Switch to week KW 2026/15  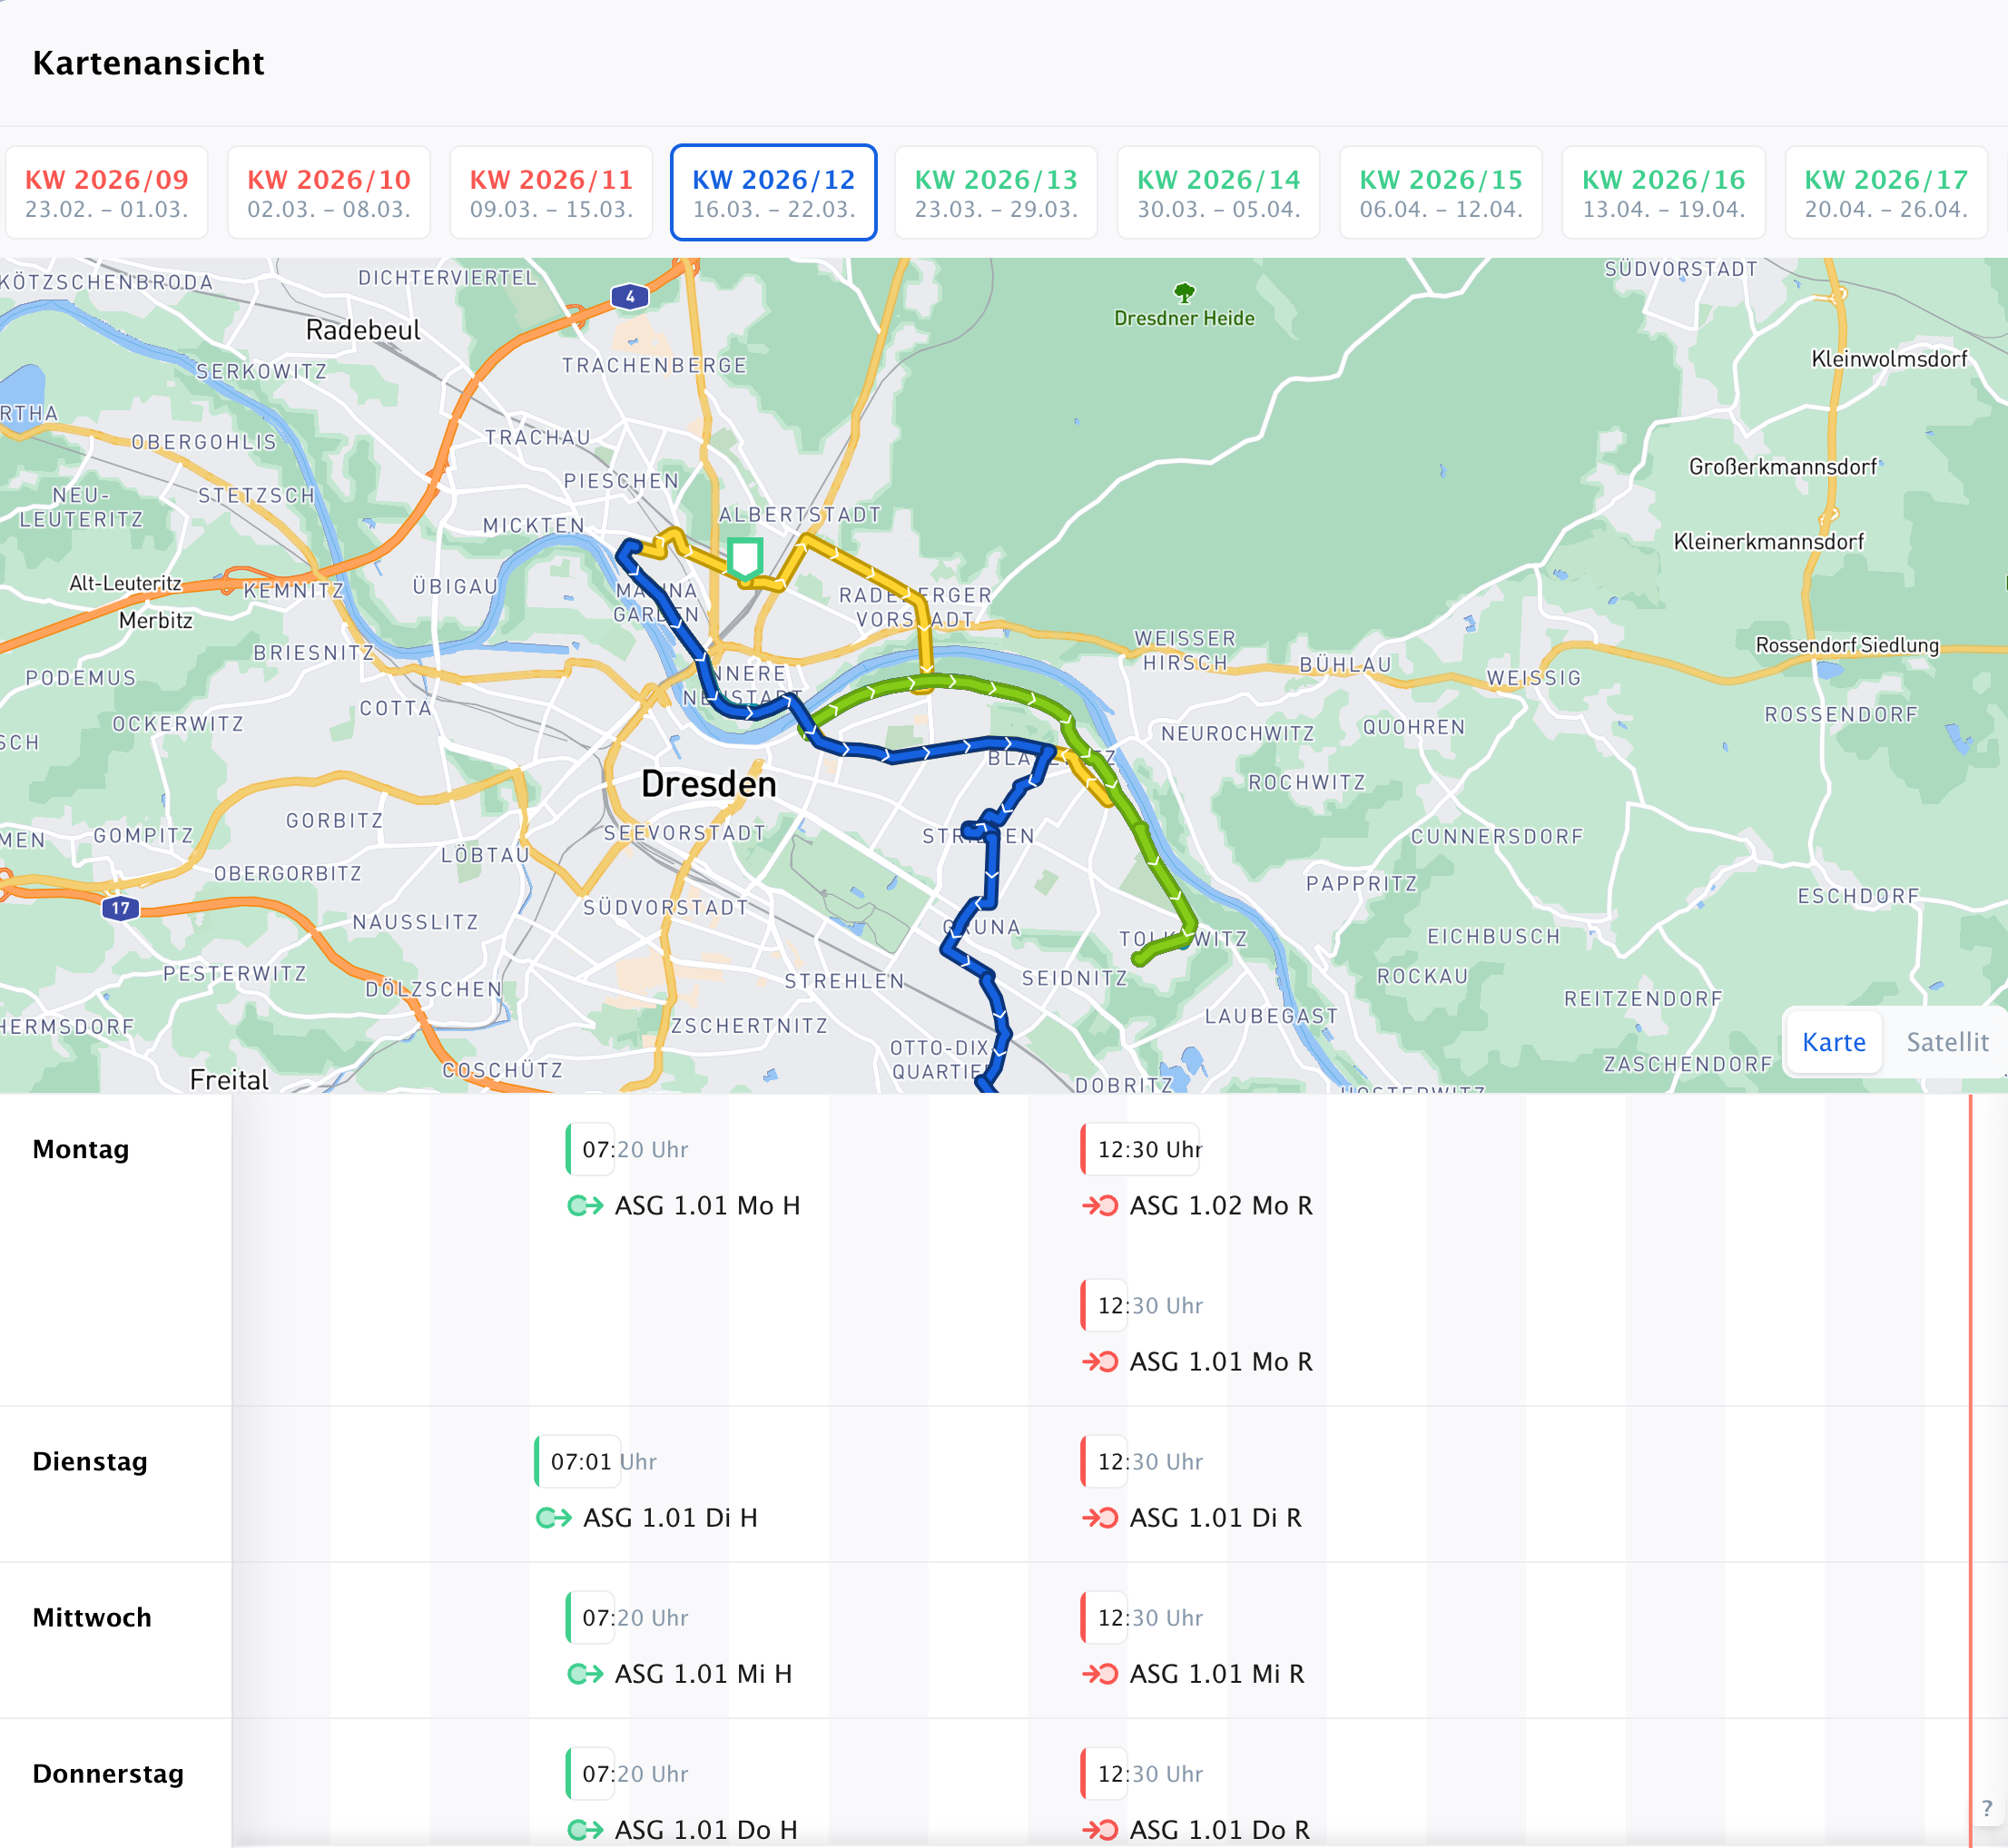[1440, 193]
